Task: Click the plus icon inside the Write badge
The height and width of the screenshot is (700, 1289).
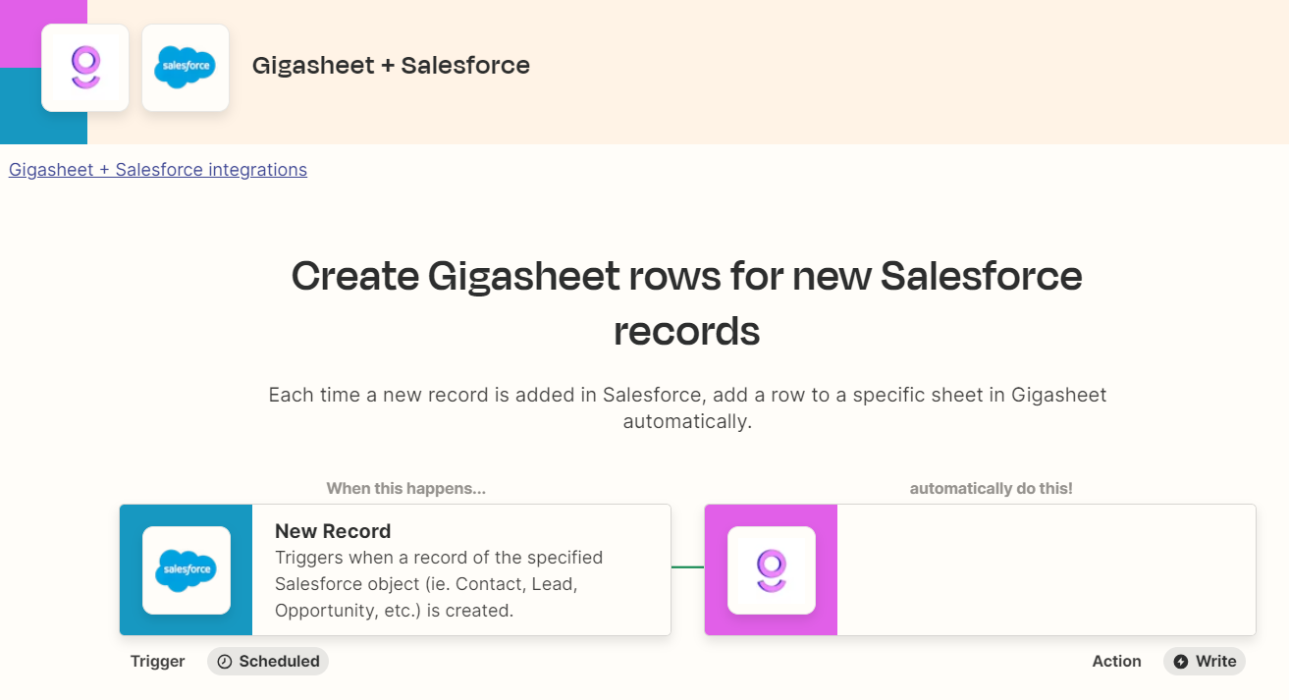Action: 1179,661
